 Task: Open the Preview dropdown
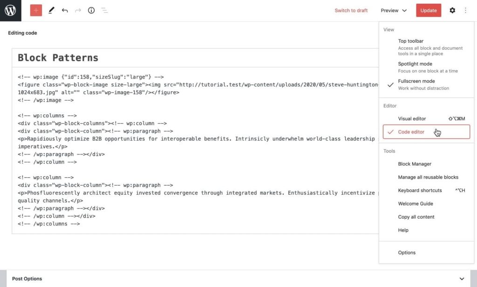[x=393, y=10]
